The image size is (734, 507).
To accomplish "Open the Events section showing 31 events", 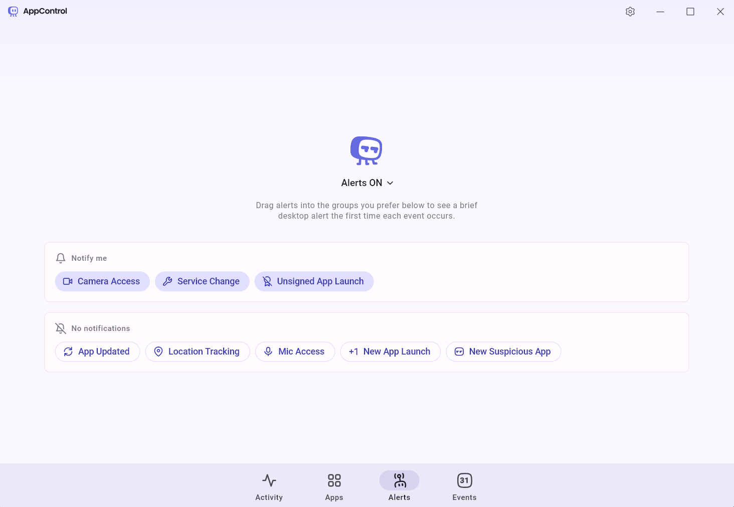I will click(x=464, y=485).
